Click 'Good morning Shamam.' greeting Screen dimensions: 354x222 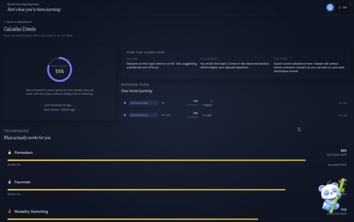coord(23,4)
